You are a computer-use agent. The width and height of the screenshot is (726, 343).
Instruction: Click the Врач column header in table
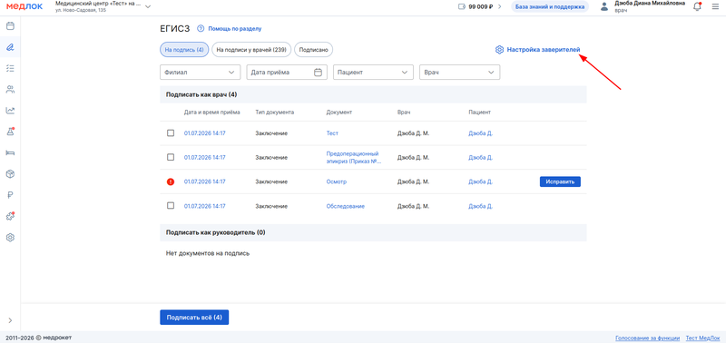(404, 112)
